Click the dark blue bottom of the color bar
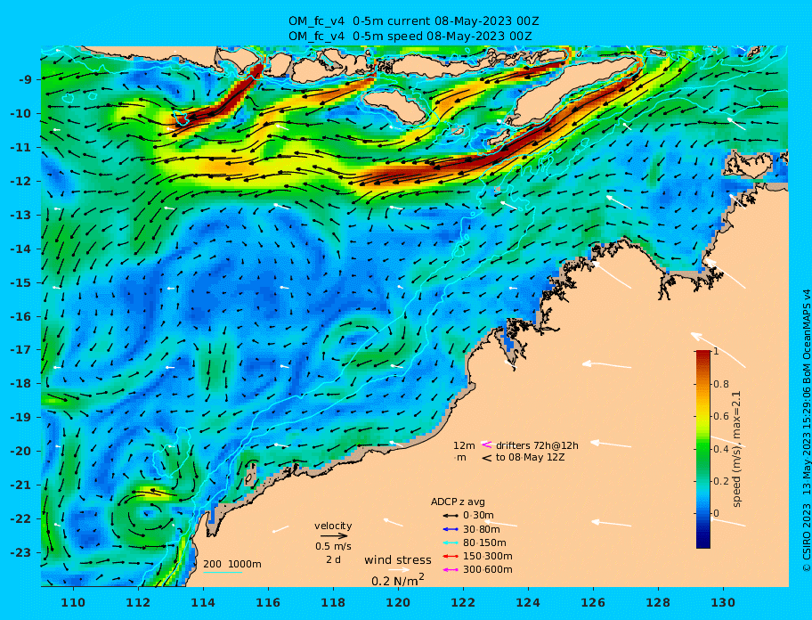 (x=703, y=544)
